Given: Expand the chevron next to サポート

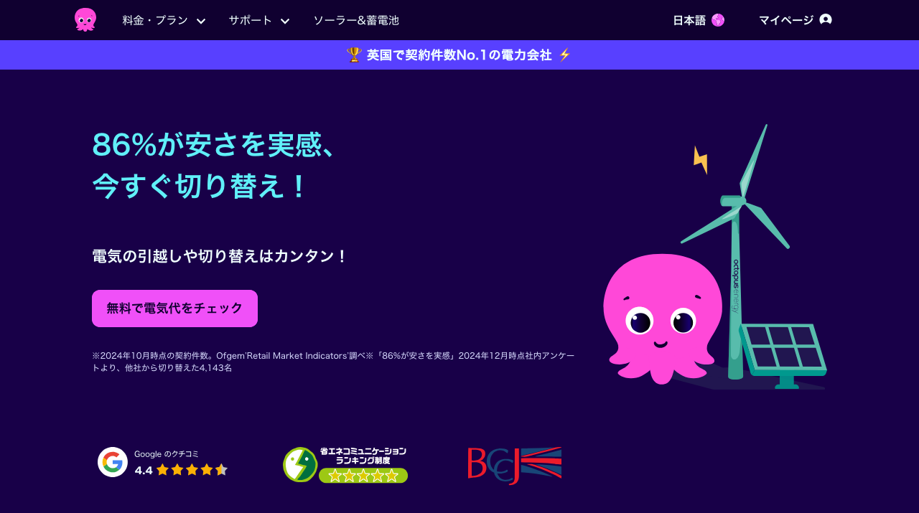Looking at the screenshot, I should [285, 21].
